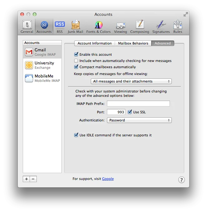The image size is (207, 212).
Task: Open help with the question mark button
Action: [x=181, y=180]
